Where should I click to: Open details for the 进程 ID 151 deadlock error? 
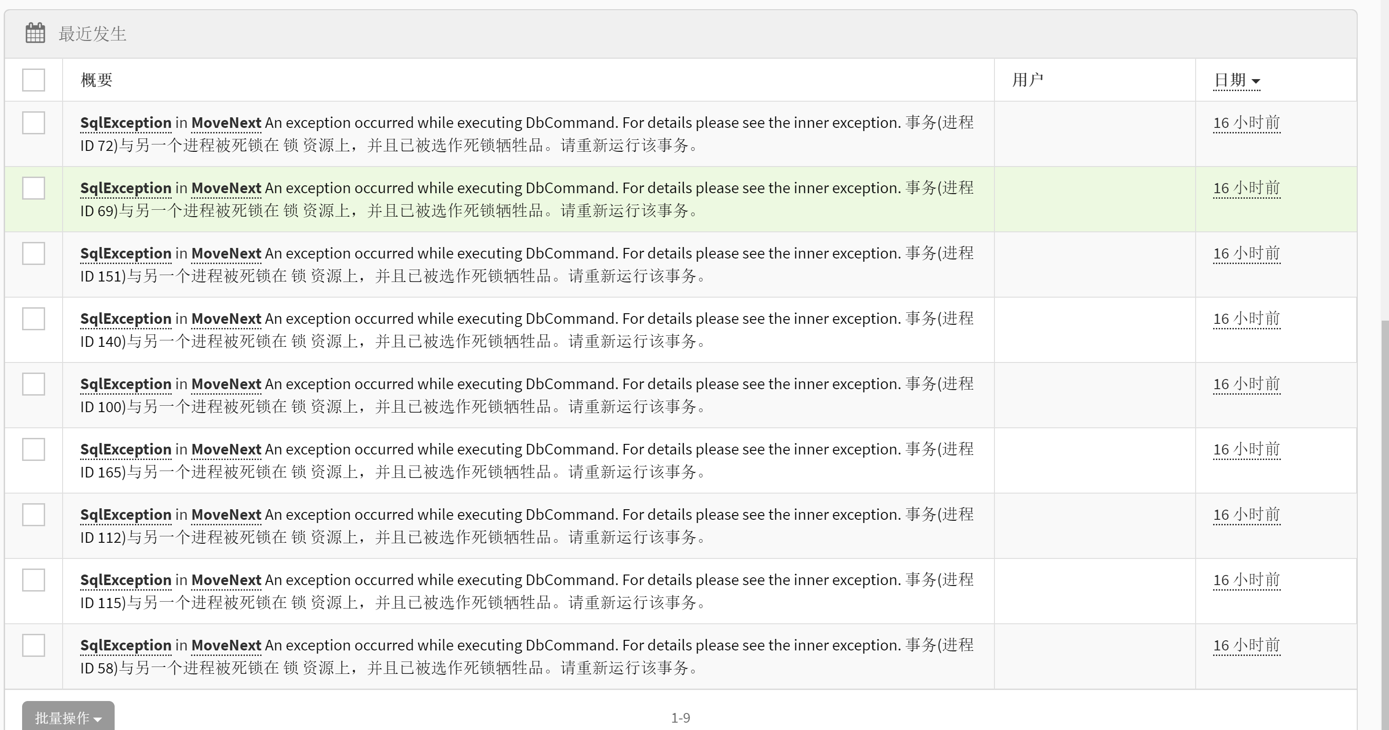[x=125, y=253]
